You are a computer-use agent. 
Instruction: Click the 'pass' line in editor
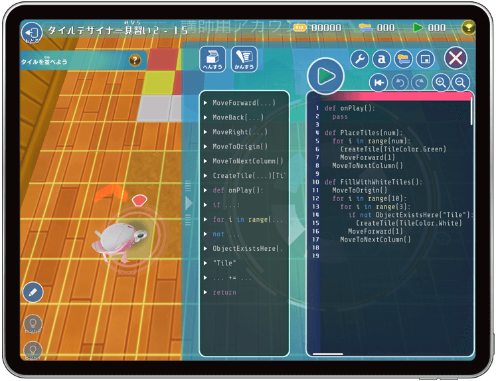click(x=340, y=117)
